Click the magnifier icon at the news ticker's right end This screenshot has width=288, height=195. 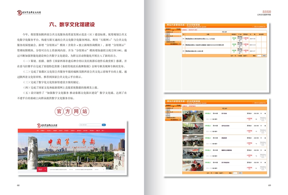point(104,170)
